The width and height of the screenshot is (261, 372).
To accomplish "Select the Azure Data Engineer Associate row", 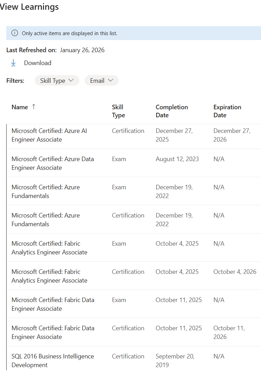I will pos(134,163).
